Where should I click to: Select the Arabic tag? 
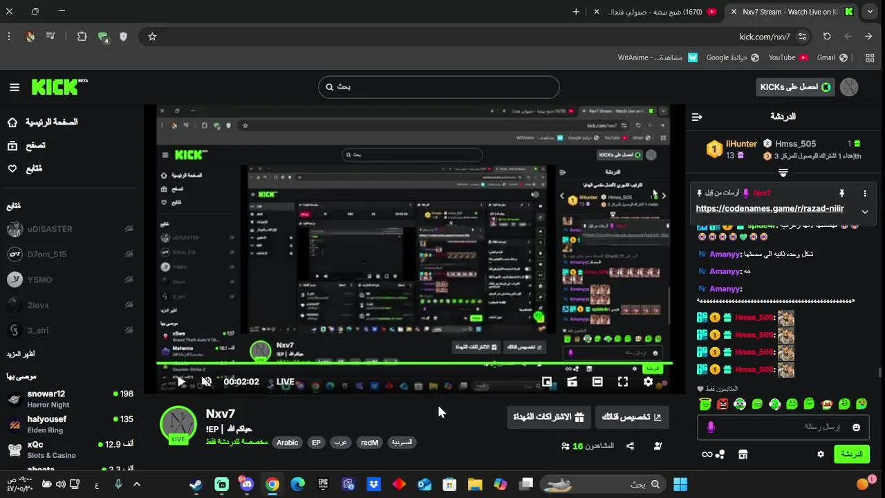(x=288, y=443)
